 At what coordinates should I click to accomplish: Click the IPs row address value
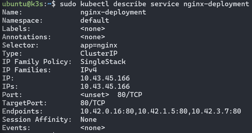pos(105,87)
